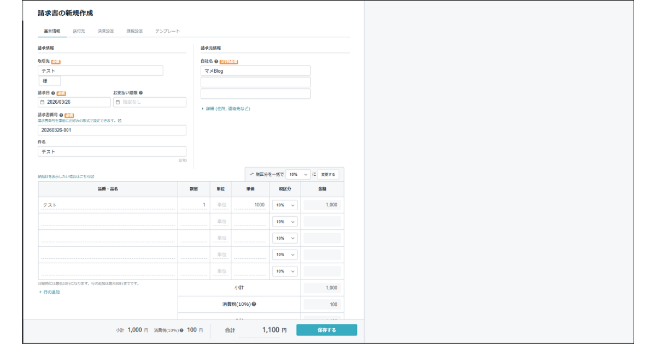The height and width of the screenshot is (344, 656).
Task: Click the help icon next to 請求書番号
Action: [x=61, y=115]
